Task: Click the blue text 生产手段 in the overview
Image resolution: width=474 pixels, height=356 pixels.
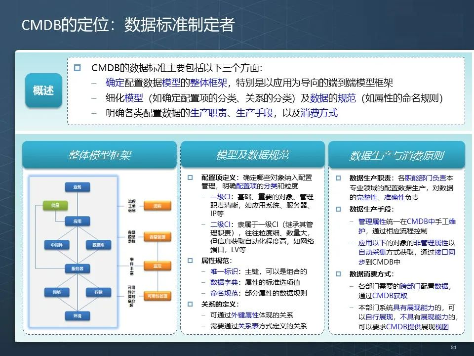Action: [255, 113]
